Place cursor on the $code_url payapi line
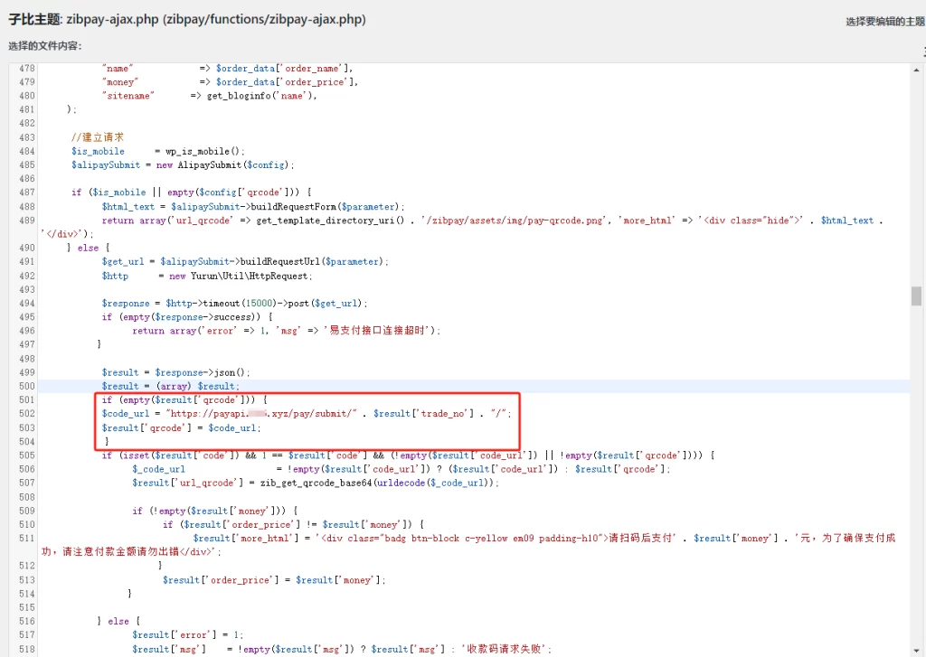This screenshot has height=657, width=926. [307, 414]
